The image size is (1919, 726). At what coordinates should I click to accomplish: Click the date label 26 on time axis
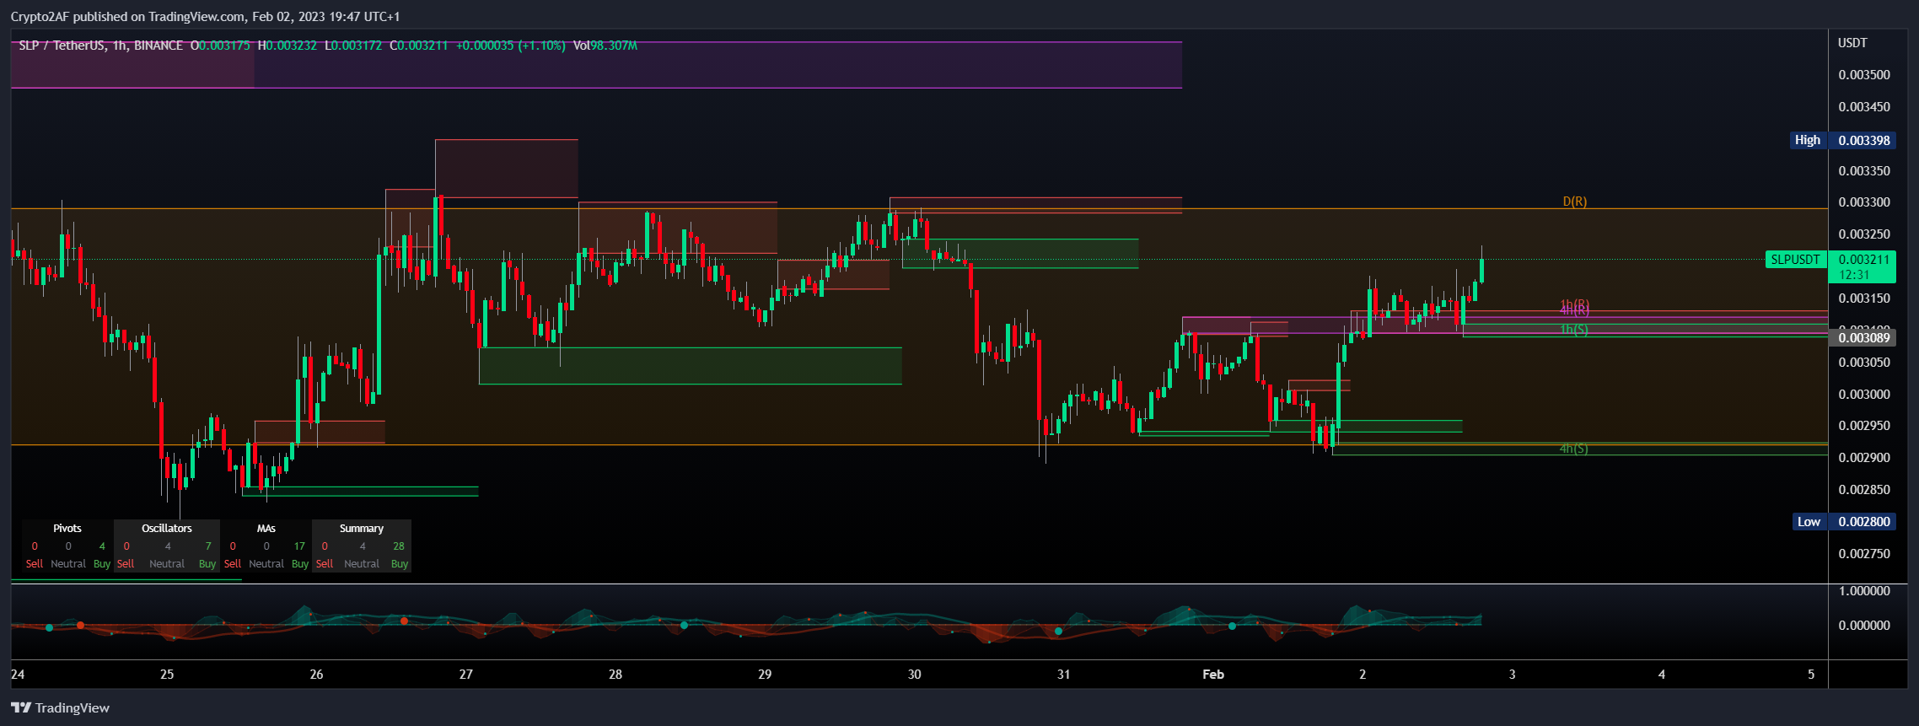(x=316, y=675)
